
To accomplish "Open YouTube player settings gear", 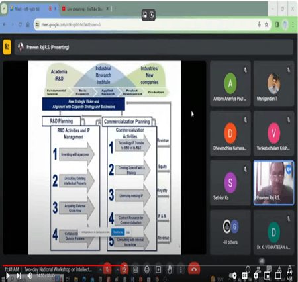I will 256,275.
